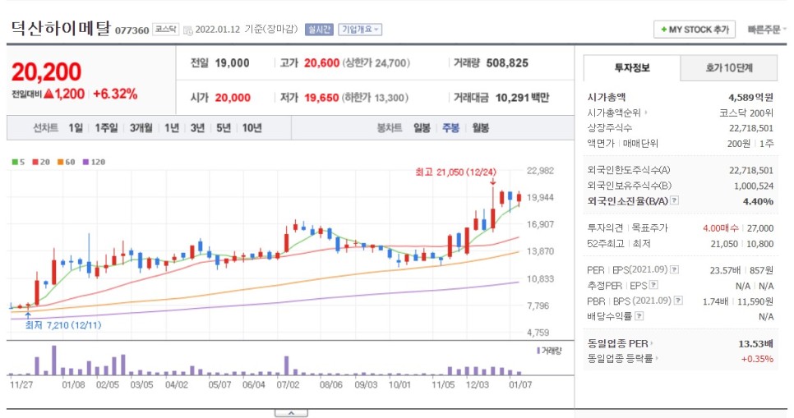Select 3년 line chart period
This screenshot has width=794, height=418.
coord(197,128)
